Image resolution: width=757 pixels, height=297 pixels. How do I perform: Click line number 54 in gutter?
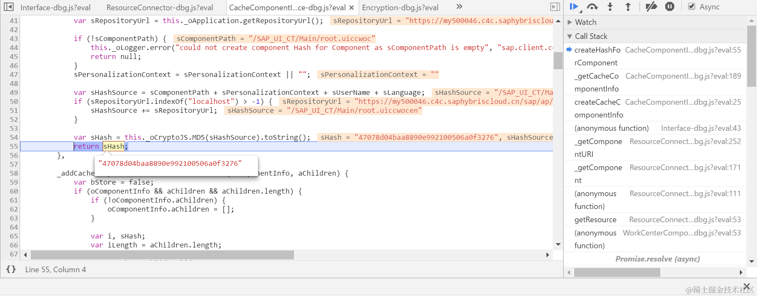pos(14,137)
